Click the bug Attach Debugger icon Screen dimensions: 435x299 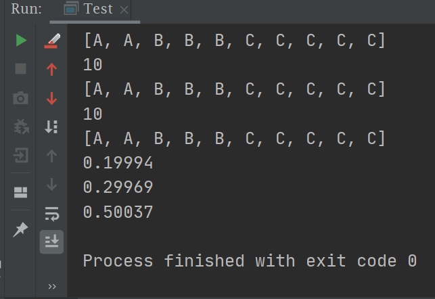[21, 127]
